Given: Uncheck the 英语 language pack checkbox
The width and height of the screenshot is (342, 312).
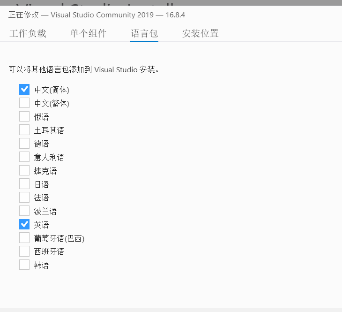Looking at the screenshot, I should (x=24, y=224).
